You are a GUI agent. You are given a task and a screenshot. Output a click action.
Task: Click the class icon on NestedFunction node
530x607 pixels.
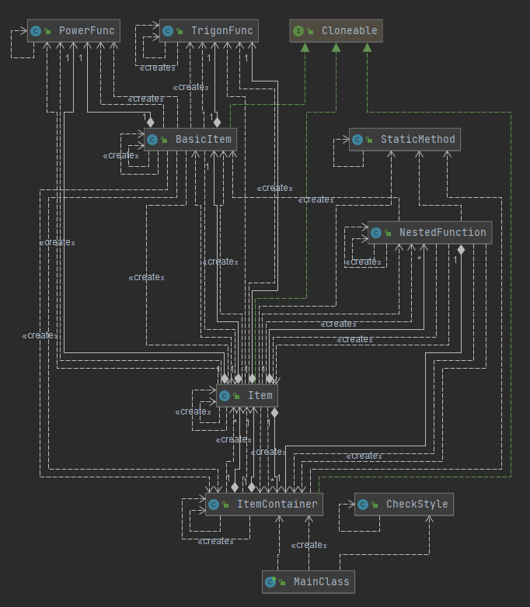coord(376,233)
